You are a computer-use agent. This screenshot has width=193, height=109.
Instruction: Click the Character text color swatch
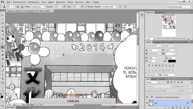click(172, 61)
